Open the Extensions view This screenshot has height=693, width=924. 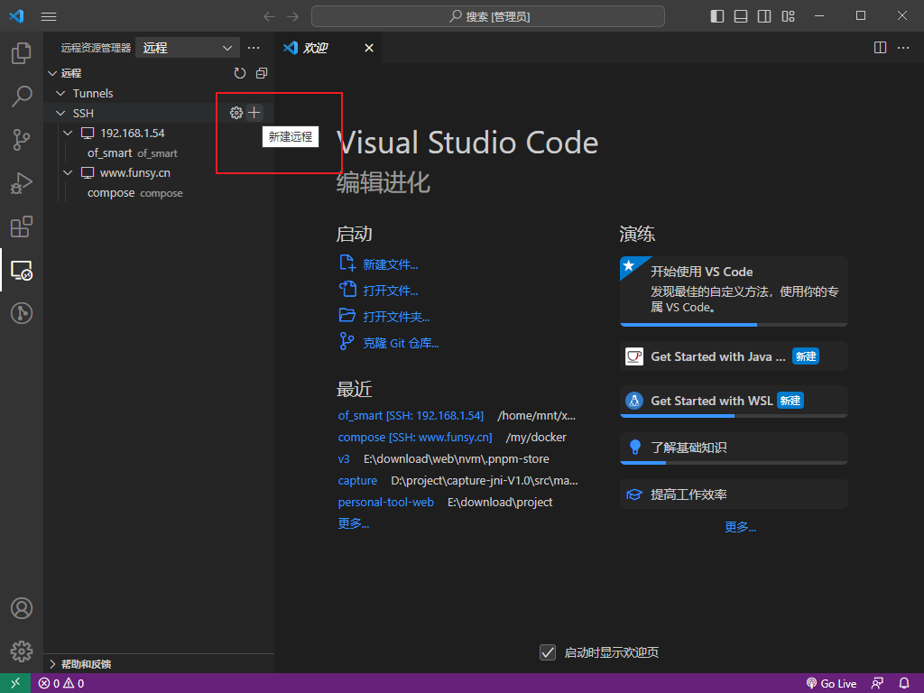[x=22, y=226]
